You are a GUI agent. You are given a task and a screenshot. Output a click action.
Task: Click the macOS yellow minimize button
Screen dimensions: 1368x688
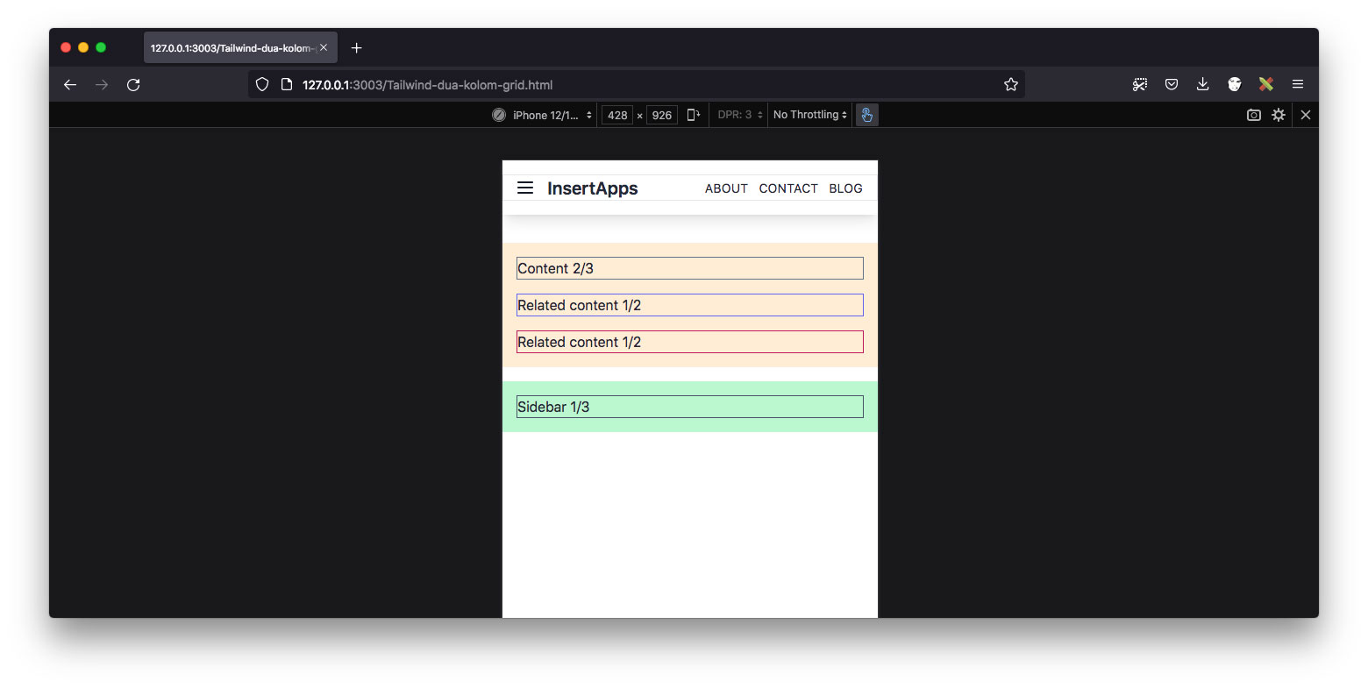(83, 47)
